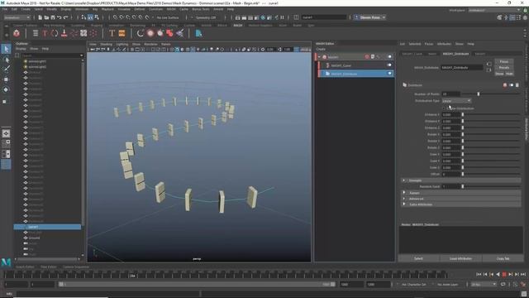Screen dimensions: 529x298
Task: Toggle visibility of Ground in Outliner
Action: click(x=26, y=238)
